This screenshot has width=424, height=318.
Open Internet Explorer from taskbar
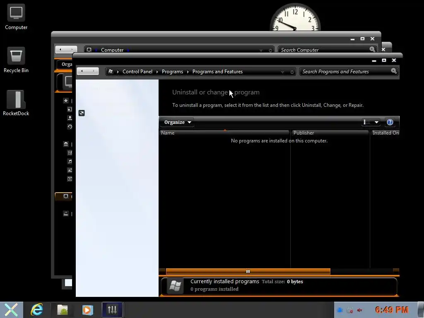point(36,310)
